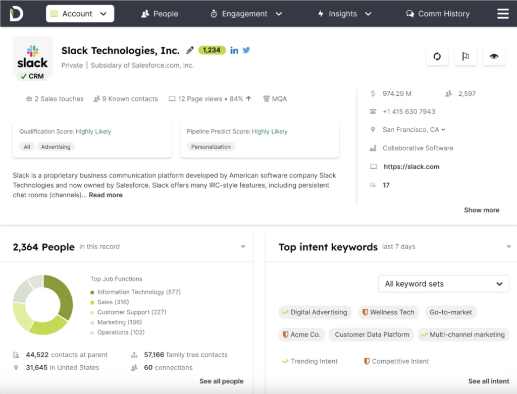This screenshot has width=517, height=394.
Task: Expand the People card dropdown arrow
Action: [x=243, y=247]
